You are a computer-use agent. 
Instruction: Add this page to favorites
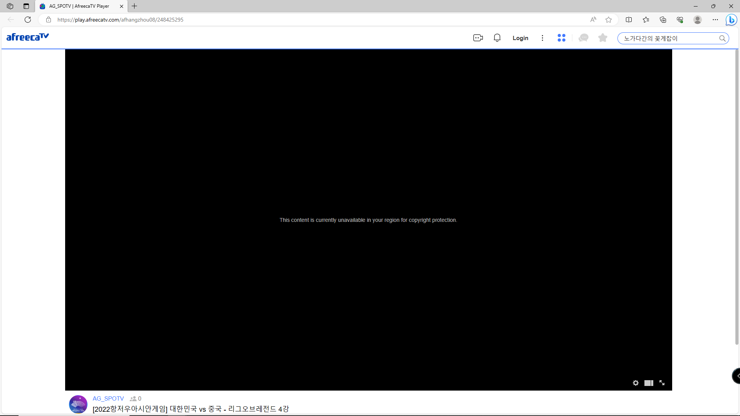coord(609,20)
